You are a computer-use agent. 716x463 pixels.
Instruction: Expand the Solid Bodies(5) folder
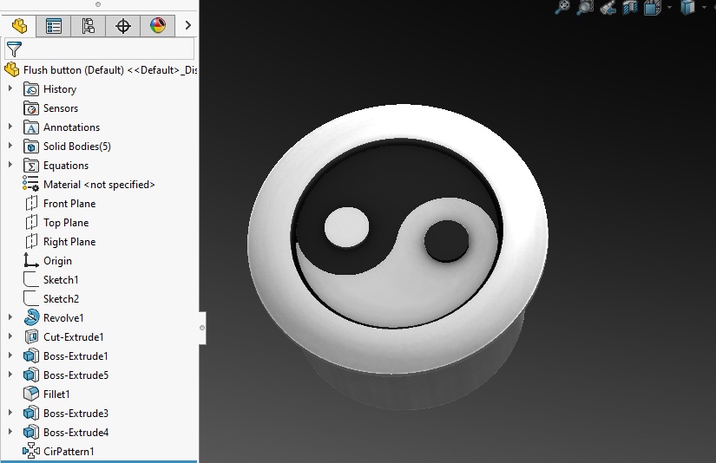[x=10, y=146]
